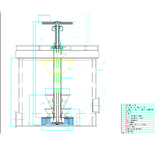The image size is (155, 155).
Task: Select parts list row for item 10
Action: pos(138,112)
